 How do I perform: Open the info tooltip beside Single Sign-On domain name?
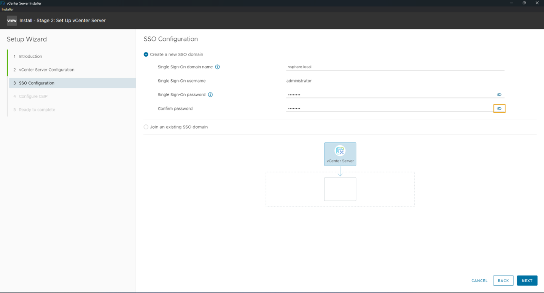(x=217, y=67)
